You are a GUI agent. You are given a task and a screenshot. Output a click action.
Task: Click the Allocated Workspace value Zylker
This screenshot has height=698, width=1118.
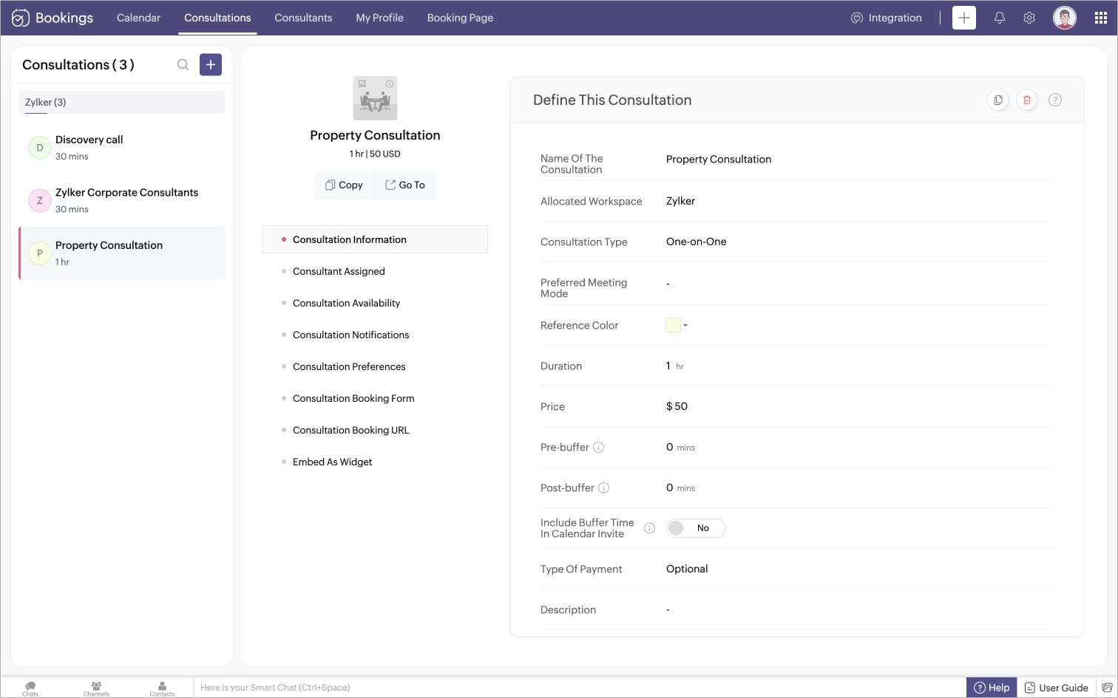680,201
